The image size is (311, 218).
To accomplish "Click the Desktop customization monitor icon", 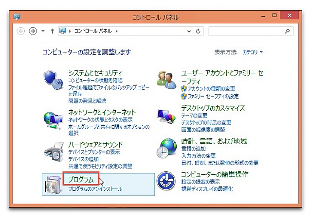I will tap(166, 117).
